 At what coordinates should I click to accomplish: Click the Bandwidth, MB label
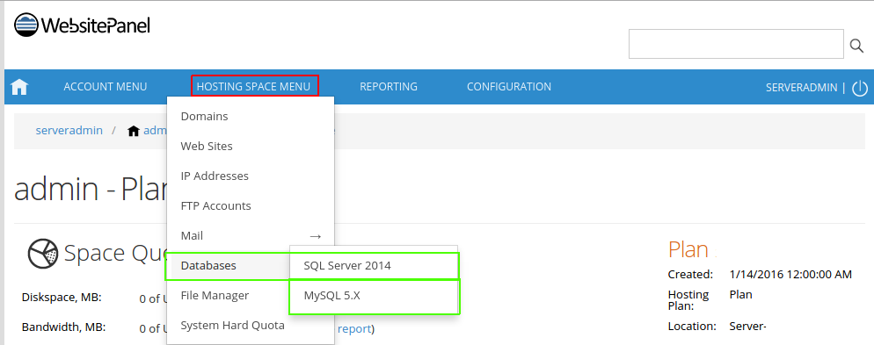[64, 327]
